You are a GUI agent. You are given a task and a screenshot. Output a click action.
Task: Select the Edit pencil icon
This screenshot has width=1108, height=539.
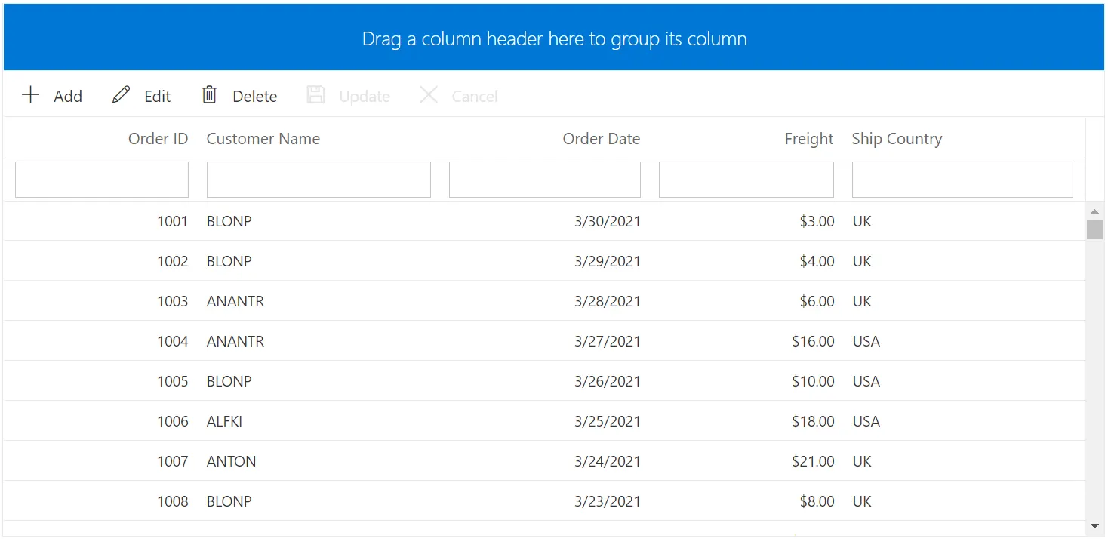coord(120,95)
